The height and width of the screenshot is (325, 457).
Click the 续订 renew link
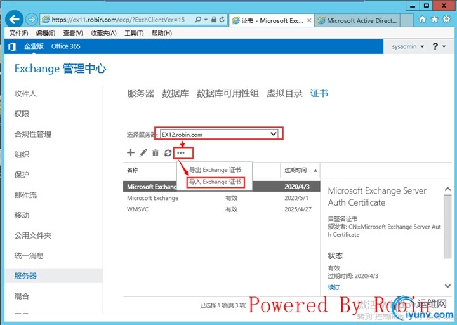334,287
